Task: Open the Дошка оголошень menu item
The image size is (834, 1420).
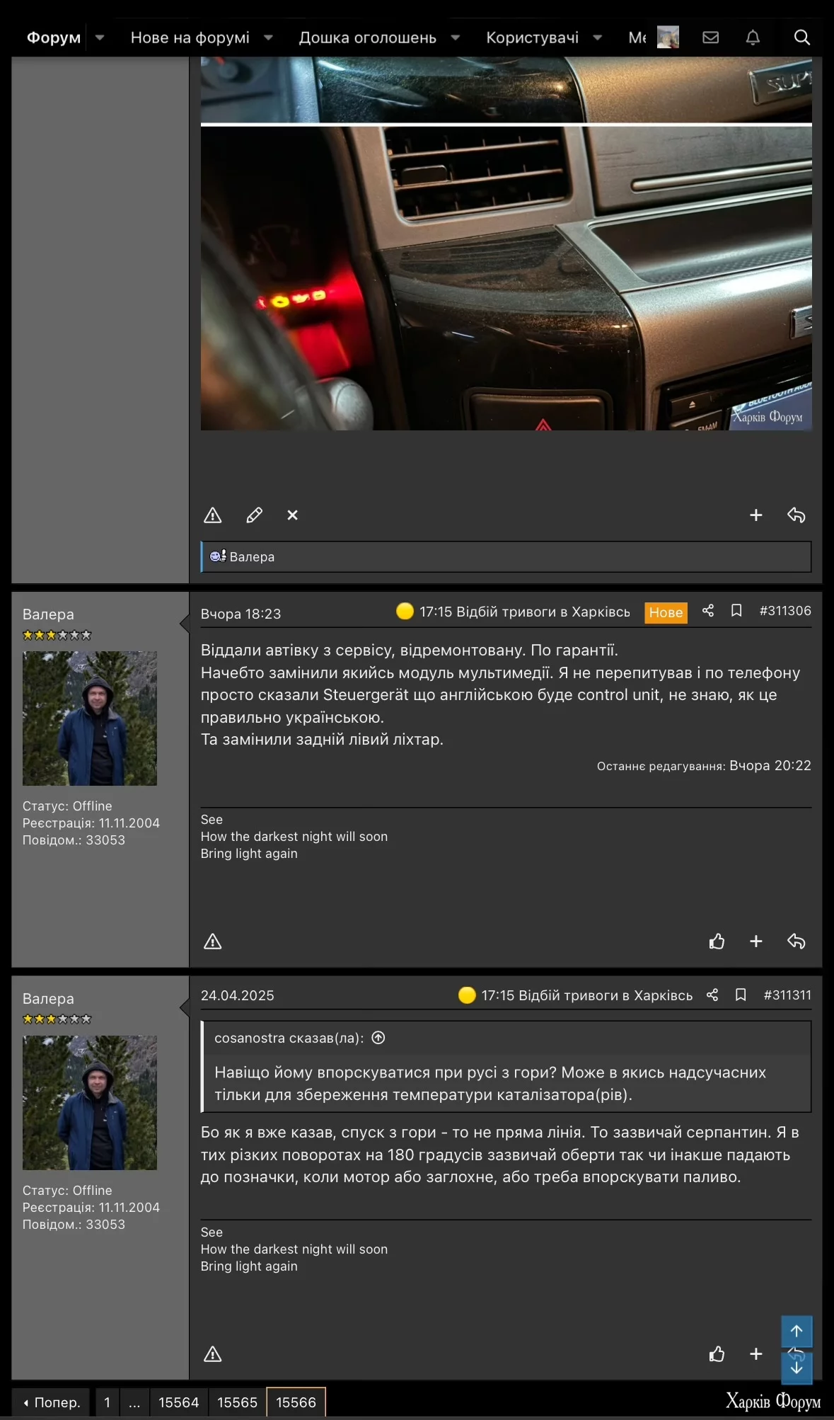Action: pos(367,38)
